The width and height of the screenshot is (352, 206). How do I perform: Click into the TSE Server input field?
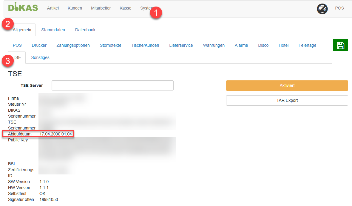point(112,85)
